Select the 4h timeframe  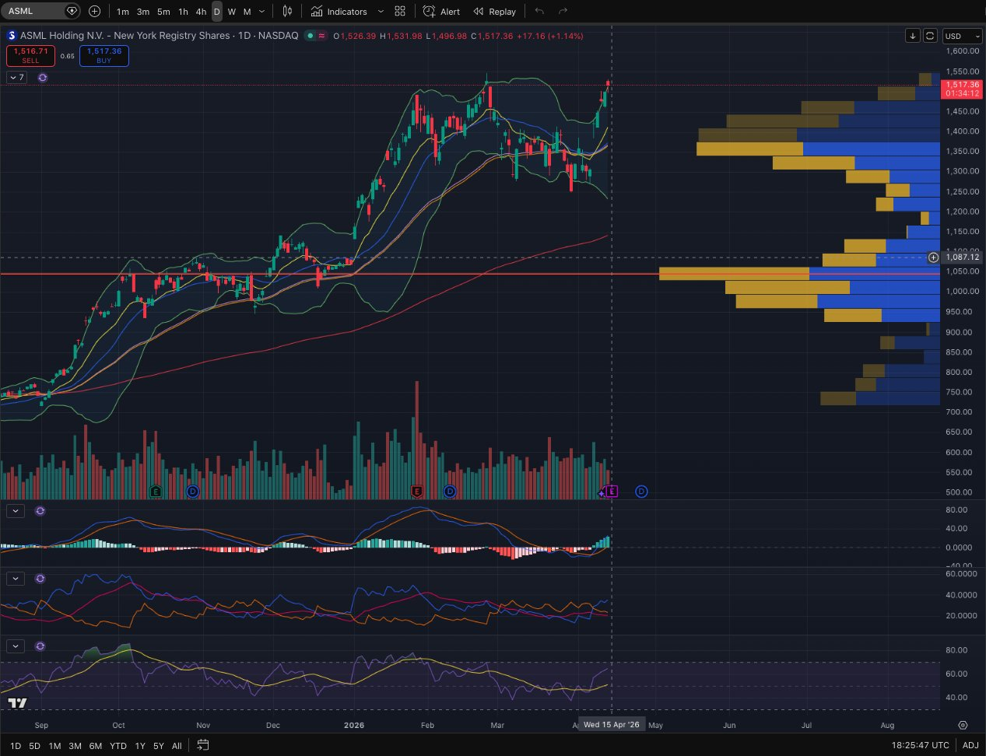click(201, 12)
